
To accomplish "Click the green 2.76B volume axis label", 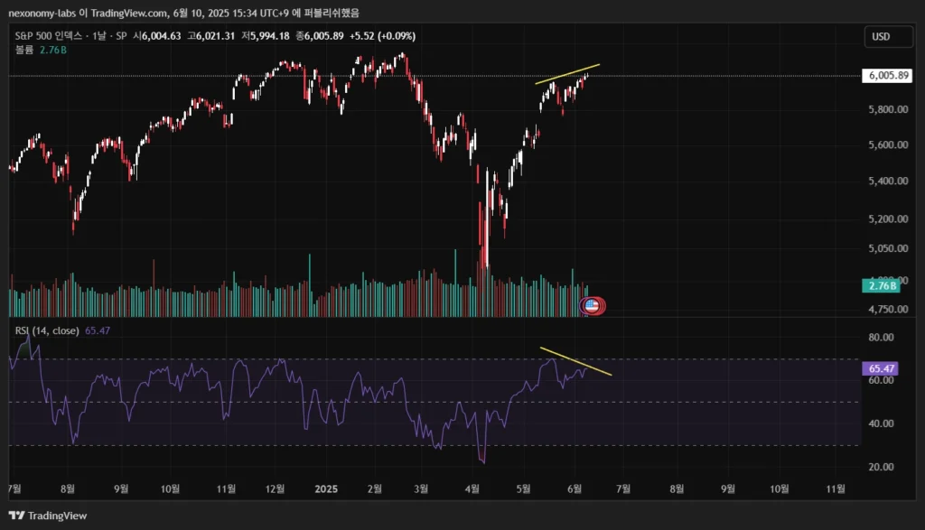I will click(882, 286).
